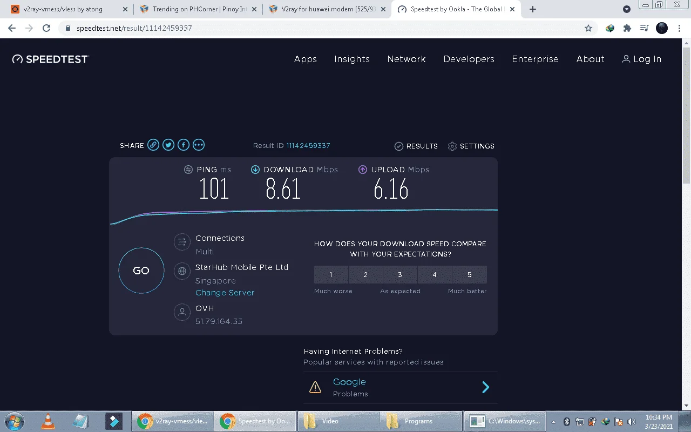The height and width of the screenshot is (432, 691).
Task: Open the About menu
Action: (590, 59)
